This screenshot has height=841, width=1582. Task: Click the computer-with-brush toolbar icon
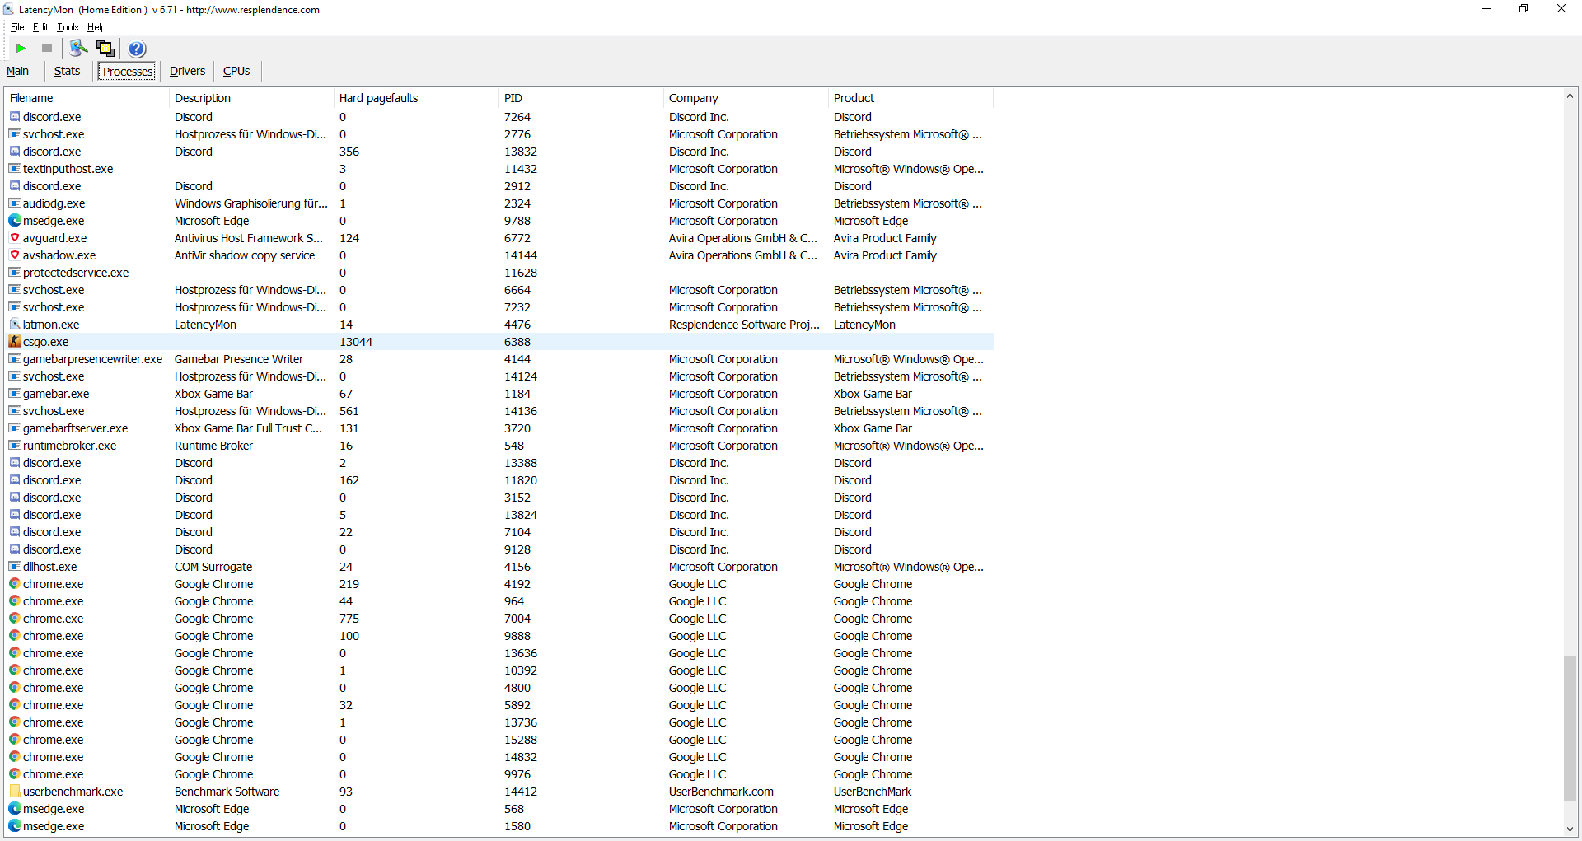pyautogui.click(x=78, y=49)
